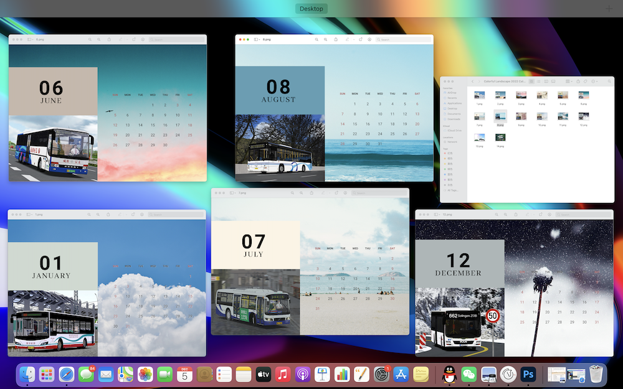Click the Share icon in Finder toolbar
The width and height of the screenshot is (623, 389).
(579, 82)
